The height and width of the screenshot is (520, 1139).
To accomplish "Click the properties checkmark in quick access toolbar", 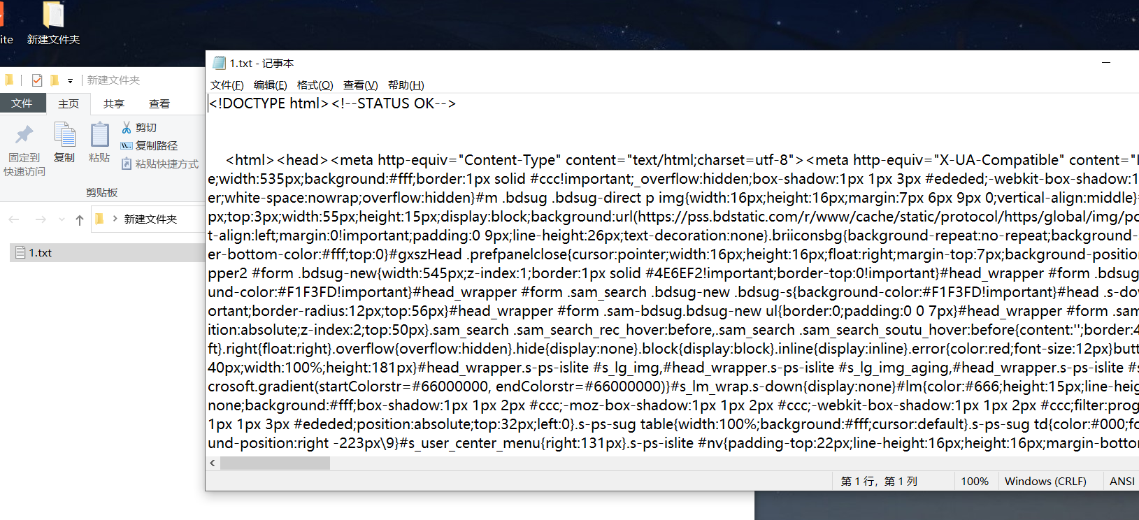I will click(37, 80).
